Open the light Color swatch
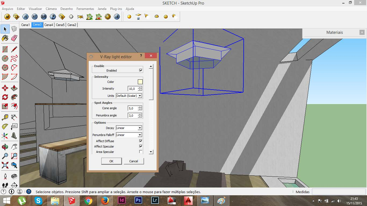The image size is (367, 206). [140, 82]
